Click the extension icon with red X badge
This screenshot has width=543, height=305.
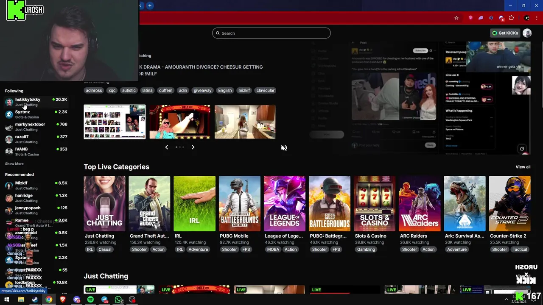point(501,18)
